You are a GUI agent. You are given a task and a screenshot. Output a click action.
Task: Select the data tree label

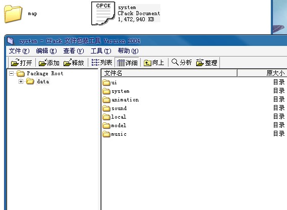[x=43, y=81]
